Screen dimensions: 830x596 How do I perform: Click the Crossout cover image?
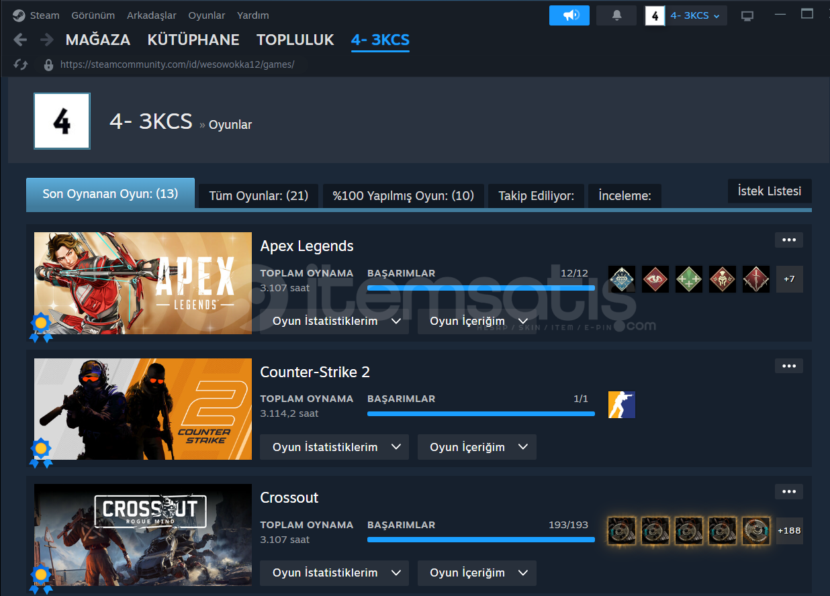click(143, 535)
